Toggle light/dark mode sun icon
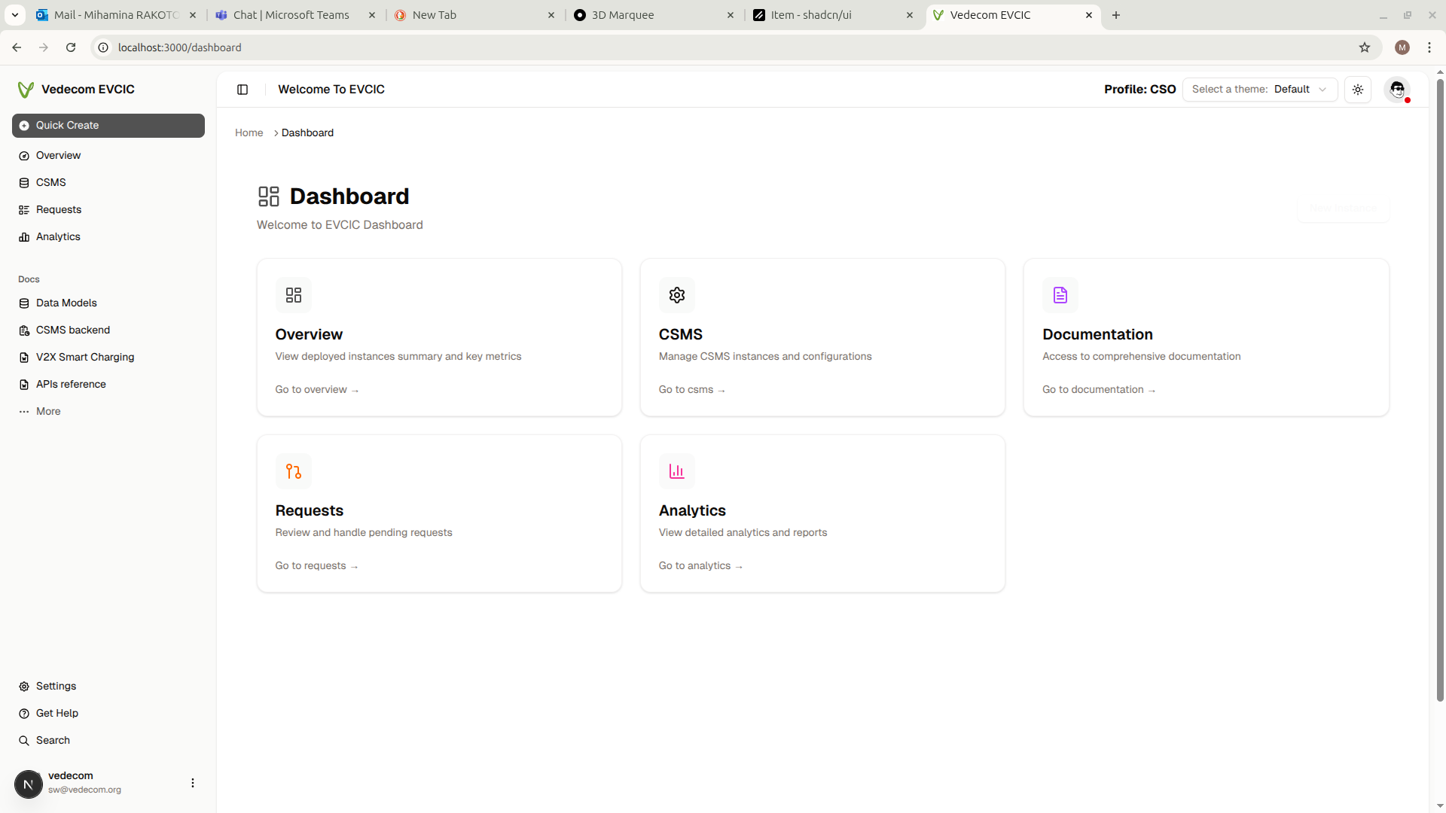The image size is (1446, 813). coord(1358,90)
